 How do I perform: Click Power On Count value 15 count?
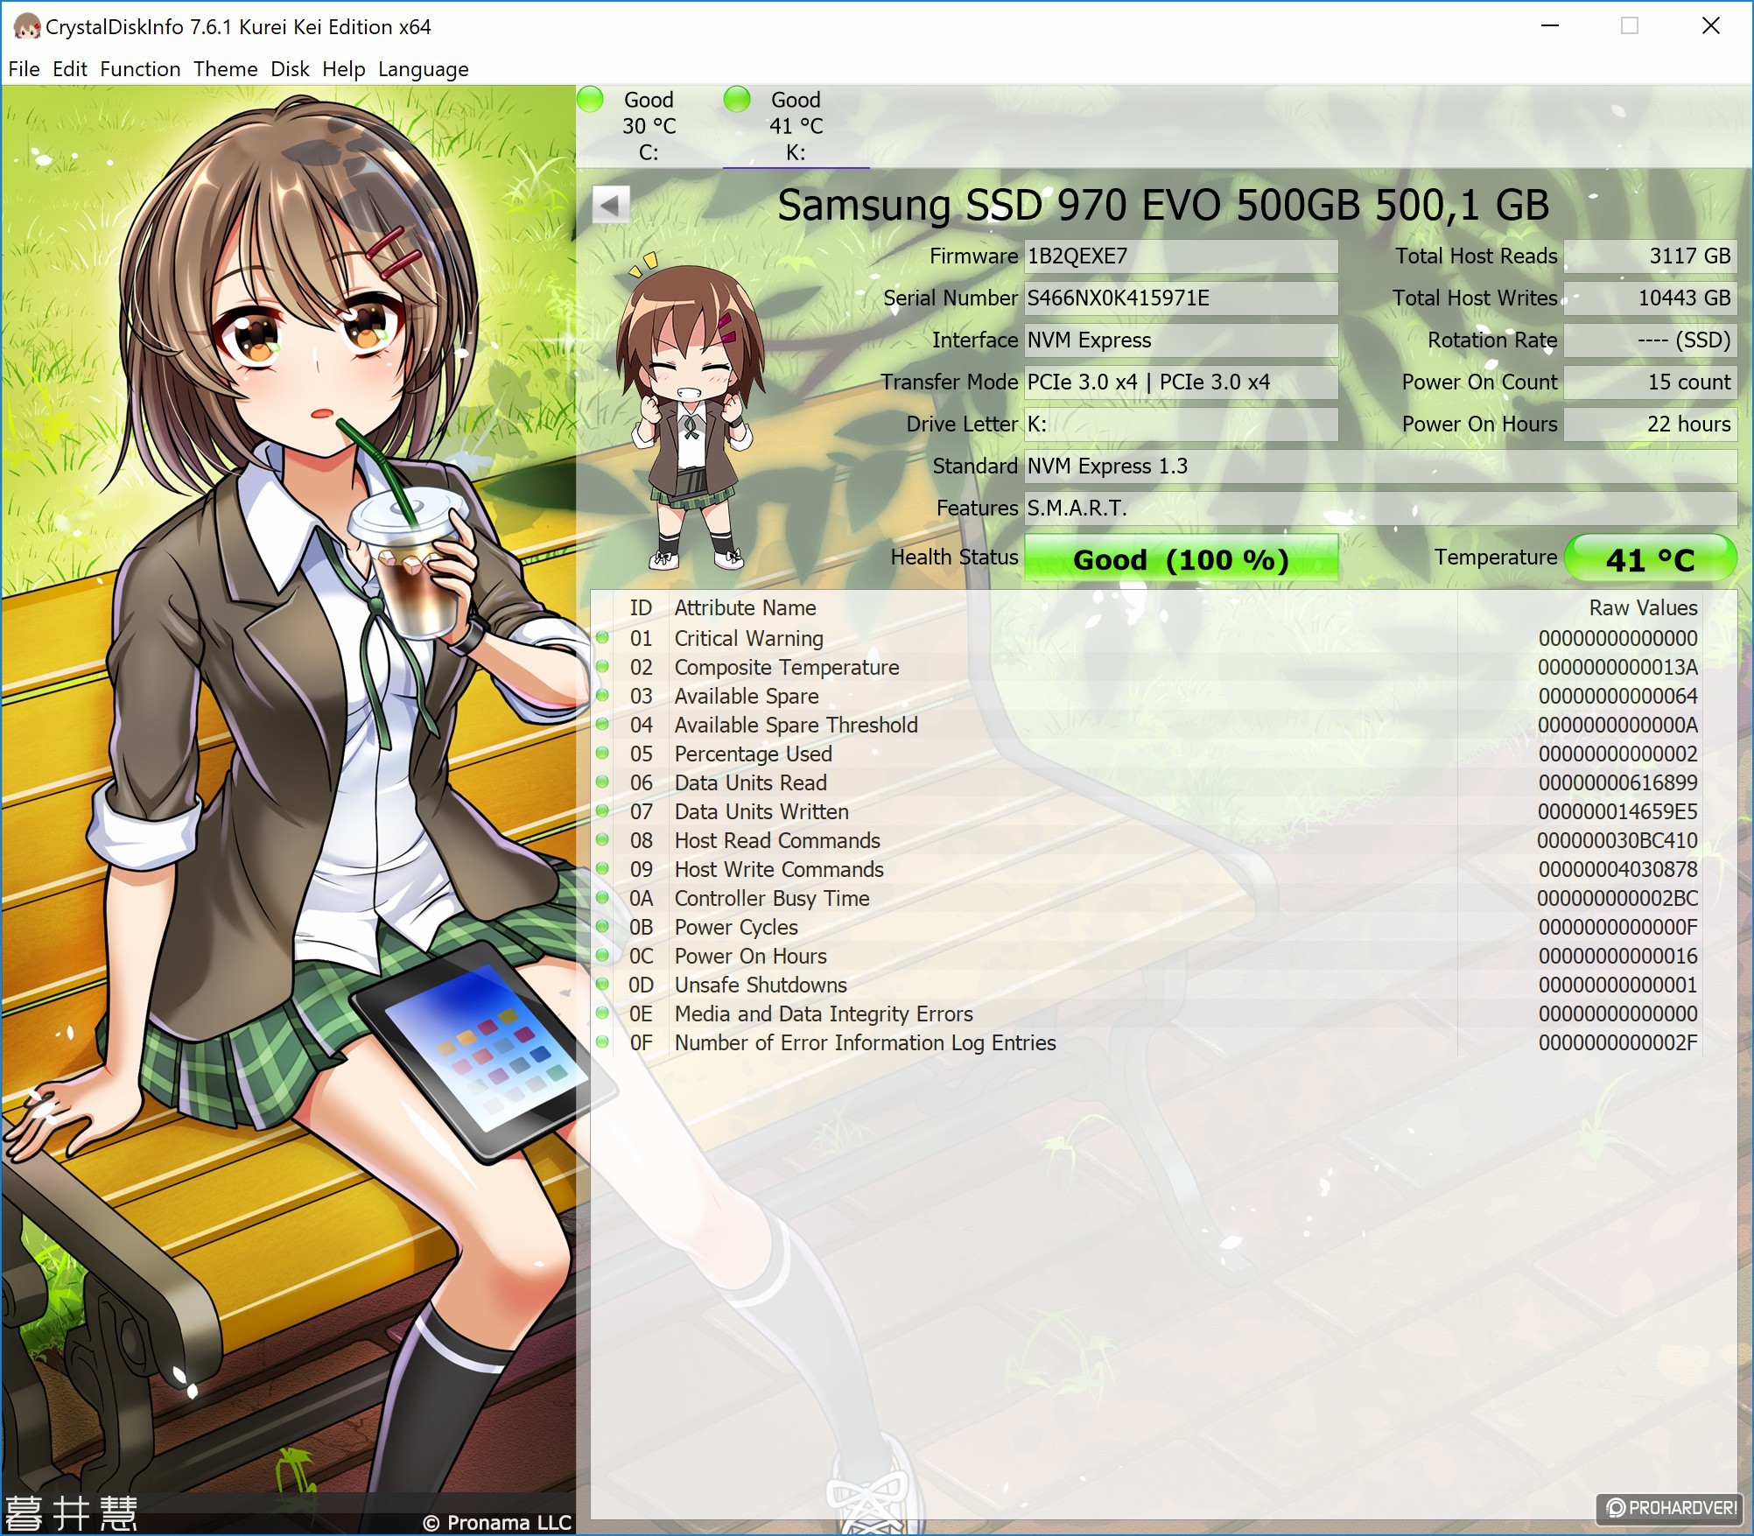[1651, 382]
